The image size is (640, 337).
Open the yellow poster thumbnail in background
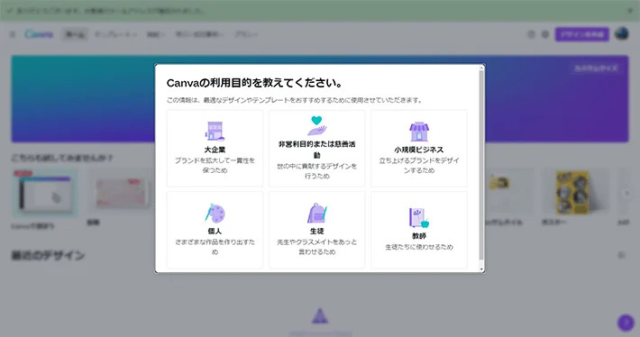pyautogui.click(x=576, y=193)
